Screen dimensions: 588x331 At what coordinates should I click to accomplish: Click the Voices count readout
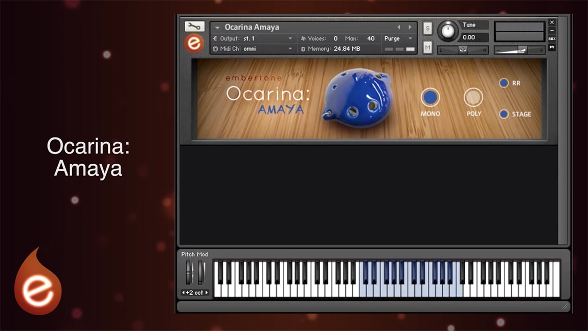pyautogui.click(x=335, y=38)
